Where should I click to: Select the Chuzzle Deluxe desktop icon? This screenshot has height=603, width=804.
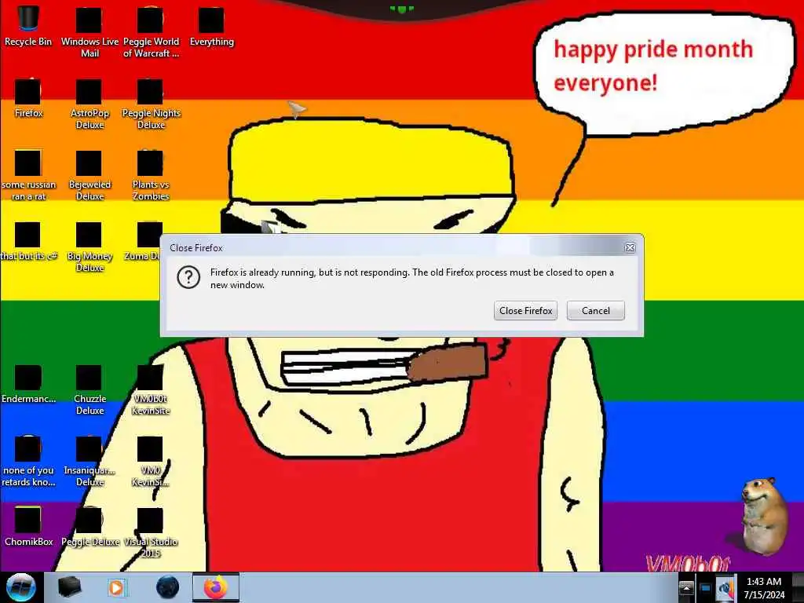(90, 389)
